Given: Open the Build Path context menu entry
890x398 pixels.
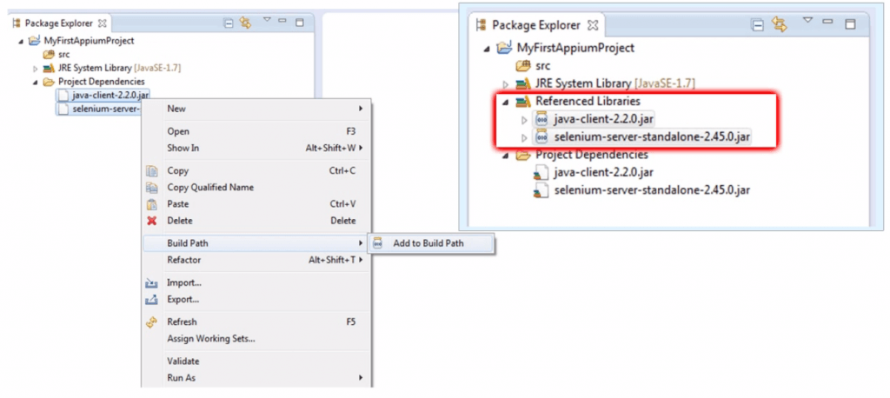Looking at the screenshot, I should [x=187, y=243].
